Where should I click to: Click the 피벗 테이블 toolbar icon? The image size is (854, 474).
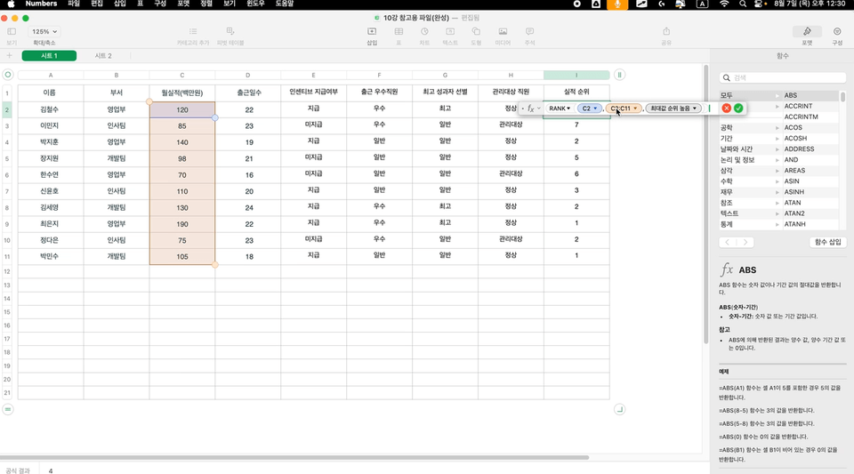[230, 31]
